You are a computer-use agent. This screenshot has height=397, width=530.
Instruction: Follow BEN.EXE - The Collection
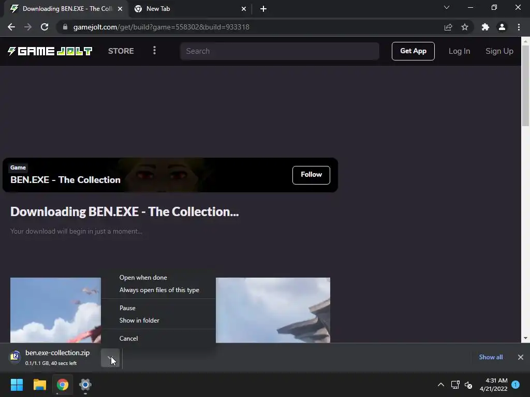(x=311, y=175)
